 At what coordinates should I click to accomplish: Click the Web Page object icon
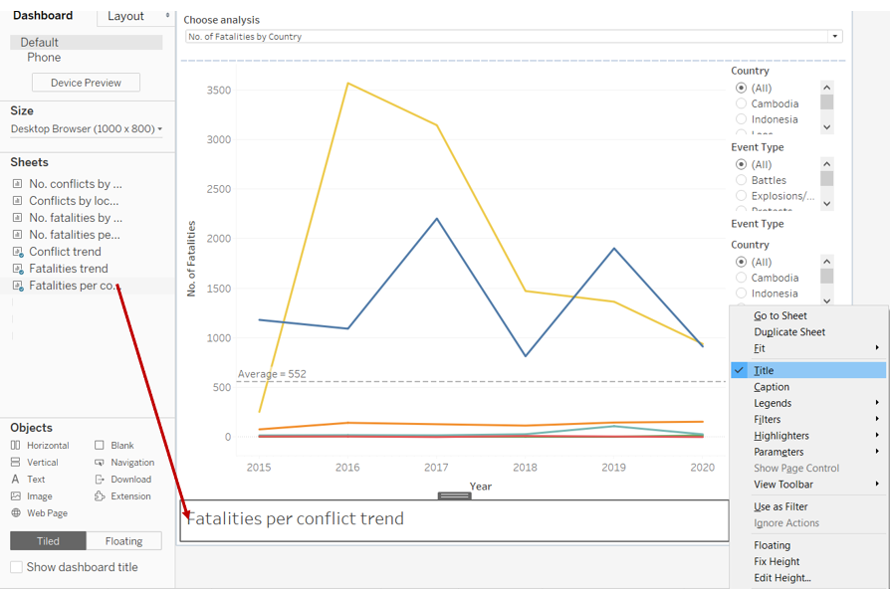pos(16,513)
